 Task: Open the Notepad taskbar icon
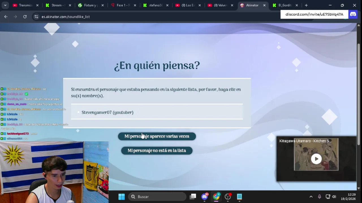(x=239, y=197)
